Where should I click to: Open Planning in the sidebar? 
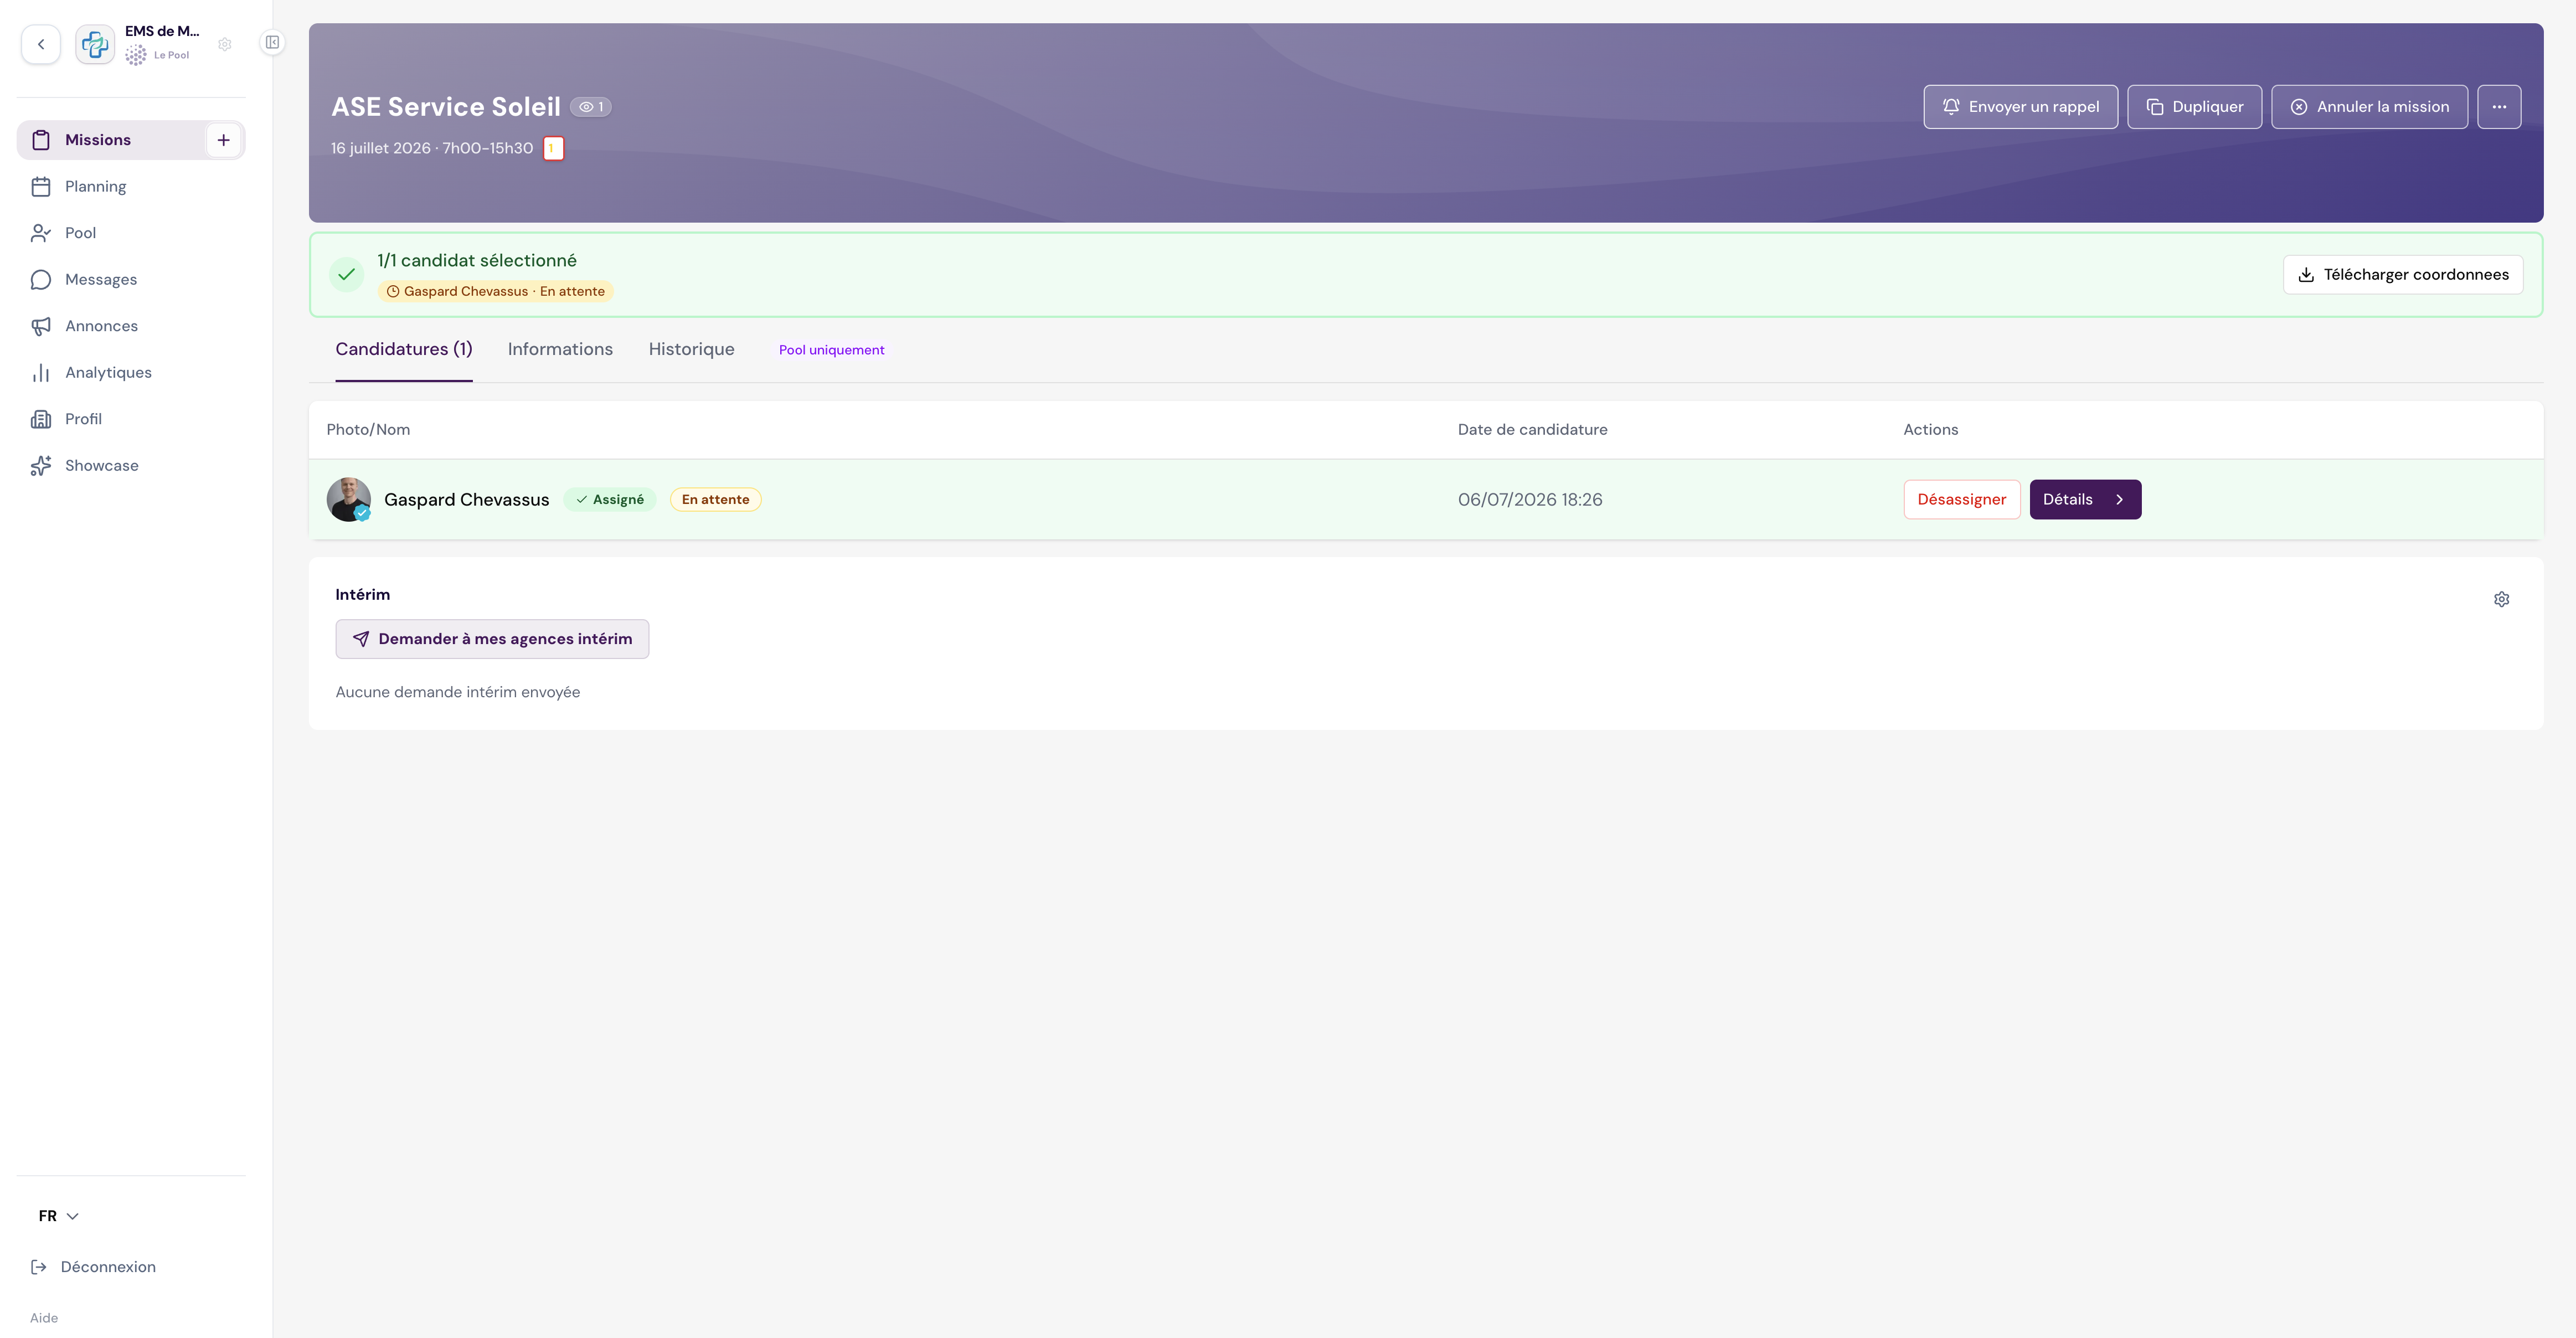tap(131, 187)
